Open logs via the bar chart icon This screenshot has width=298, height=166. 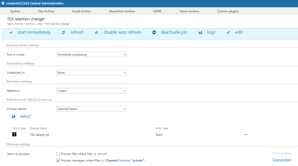point(200,32)
